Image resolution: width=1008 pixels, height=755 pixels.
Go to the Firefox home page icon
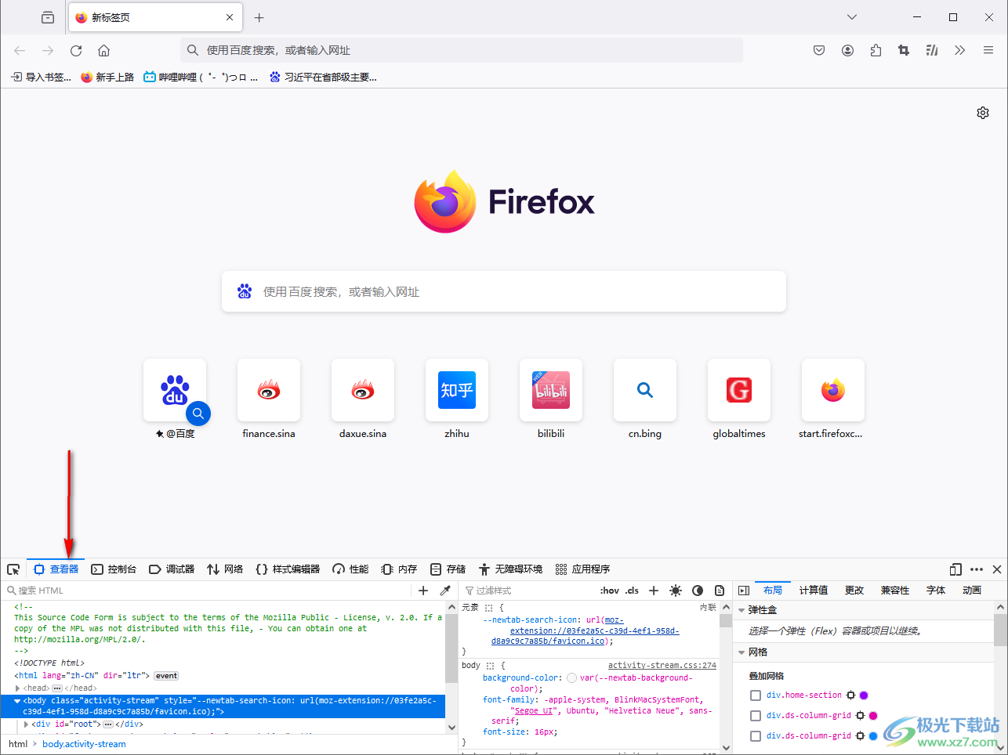[103, 50]
